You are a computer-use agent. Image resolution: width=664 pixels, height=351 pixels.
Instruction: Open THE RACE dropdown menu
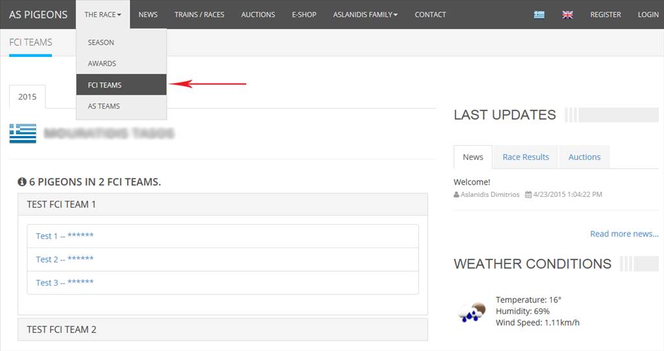pyautogui.click(x=102, y=14)
